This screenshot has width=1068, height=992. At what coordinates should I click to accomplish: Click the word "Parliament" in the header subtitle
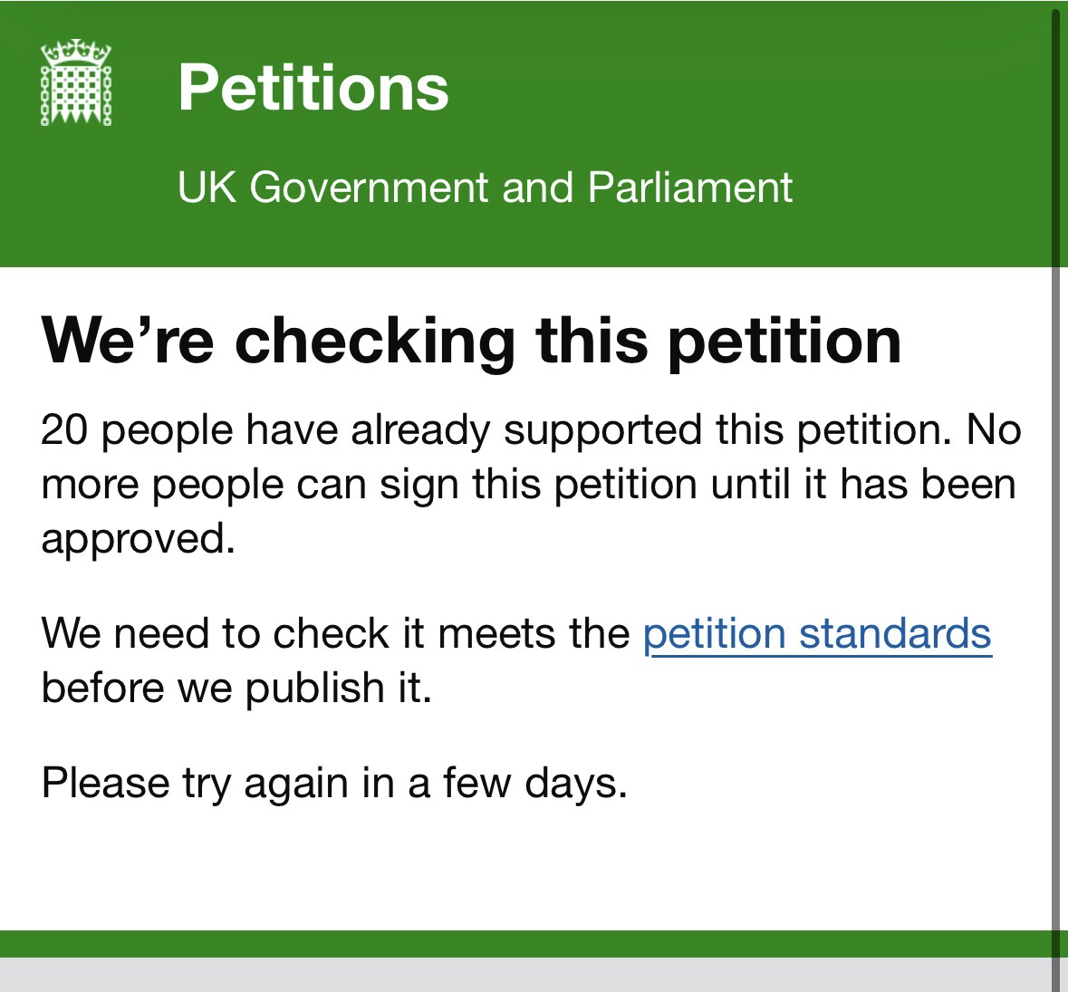(689, 188)
